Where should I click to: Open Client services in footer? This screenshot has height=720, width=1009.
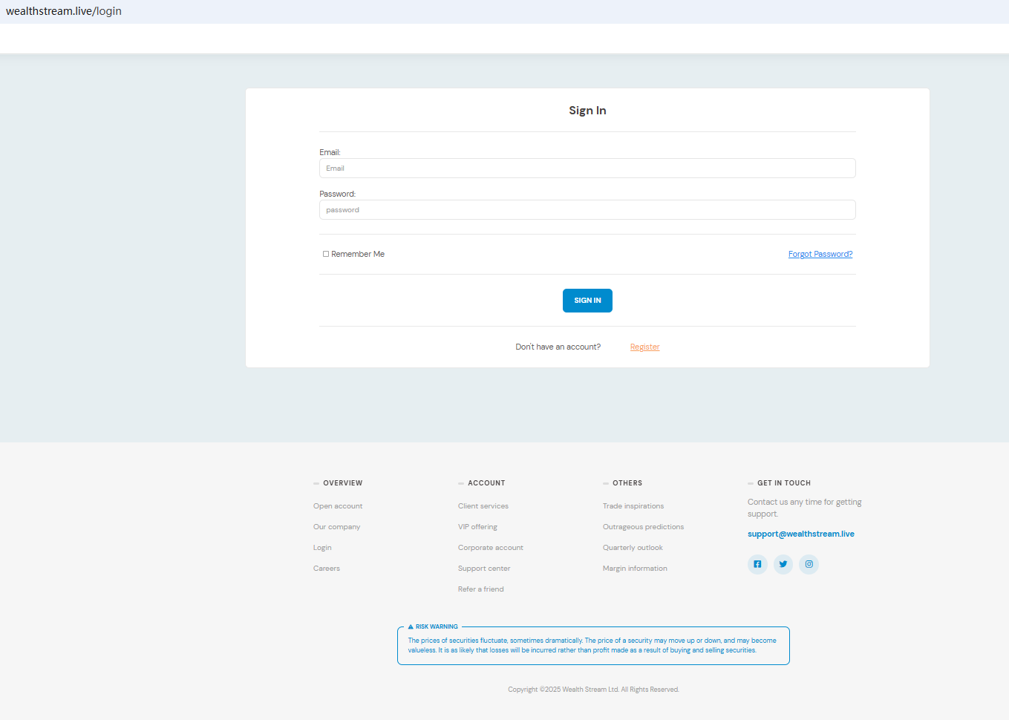(483, 506)
